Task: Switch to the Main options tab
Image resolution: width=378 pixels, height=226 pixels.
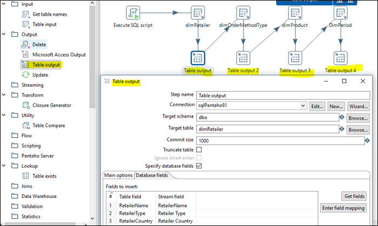Action: click(118, 175)
